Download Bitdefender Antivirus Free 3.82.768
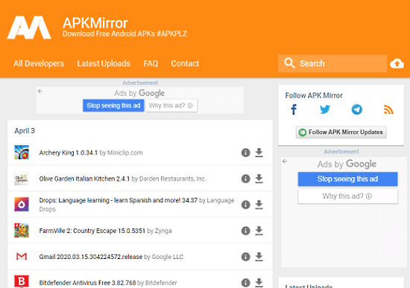Image resolution: width=410 pixels, height=288 pixels. point(259,283)
